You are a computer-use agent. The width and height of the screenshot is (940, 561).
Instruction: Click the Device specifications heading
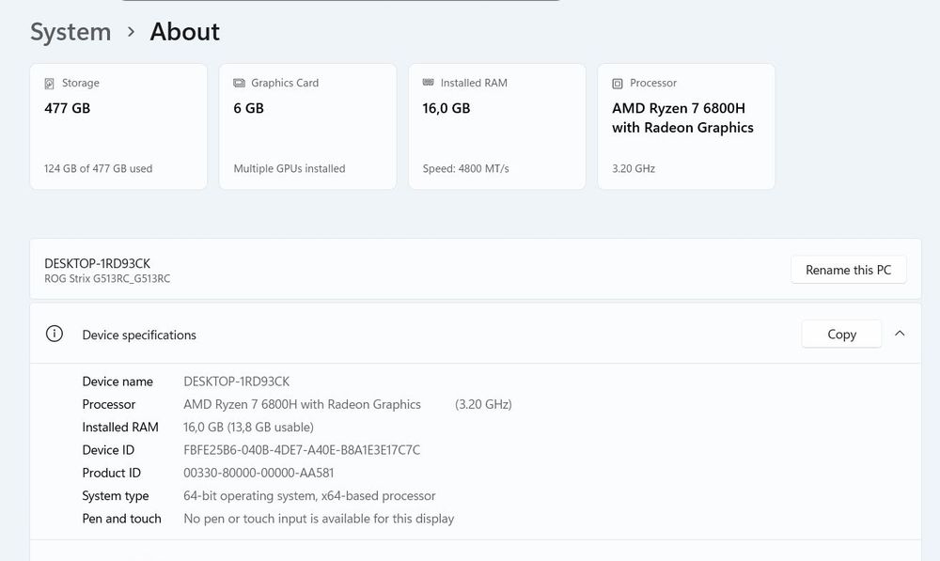point(139,335)
